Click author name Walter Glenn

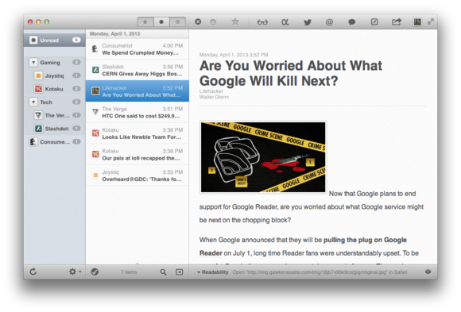coord(214,97)
